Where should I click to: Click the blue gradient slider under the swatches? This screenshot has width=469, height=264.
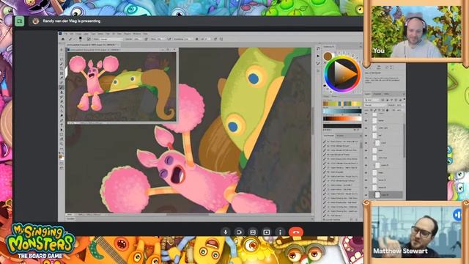(x=342, y=111)
